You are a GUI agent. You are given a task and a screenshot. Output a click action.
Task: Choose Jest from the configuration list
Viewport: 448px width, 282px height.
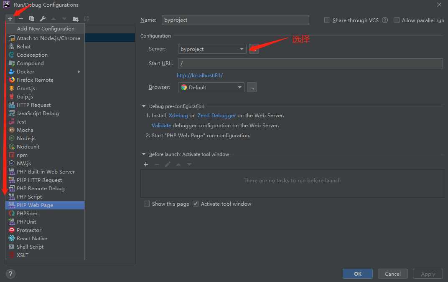click(x=45, y=121)
